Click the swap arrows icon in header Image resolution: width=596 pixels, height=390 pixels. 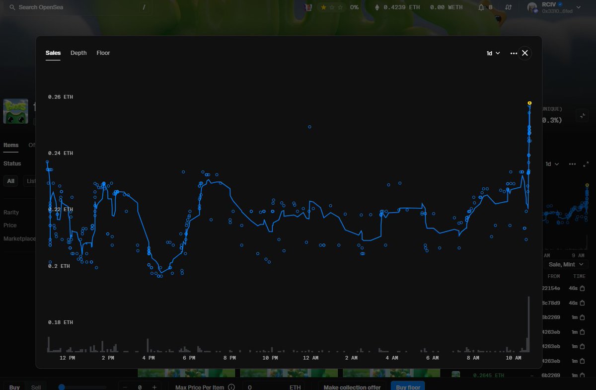[508, 7]
